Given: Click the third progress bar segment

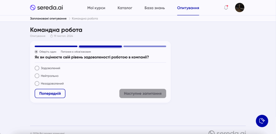Looking at the screenshot, I should click(x=144, y=46).
